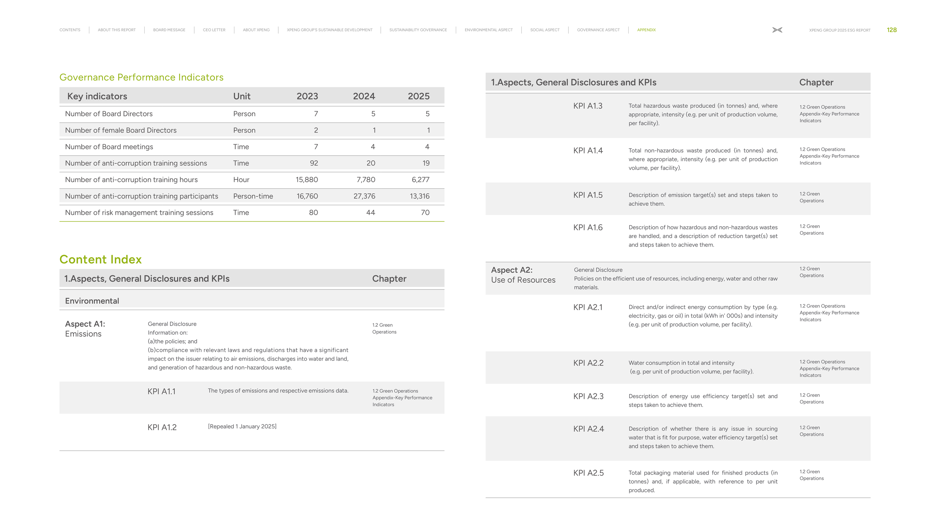
Task: Click page number 128
Action: pyautogui.click(x=891, y=30)
